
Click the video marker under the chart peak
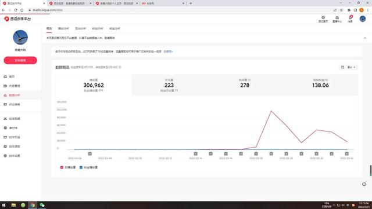click(271, 153)
